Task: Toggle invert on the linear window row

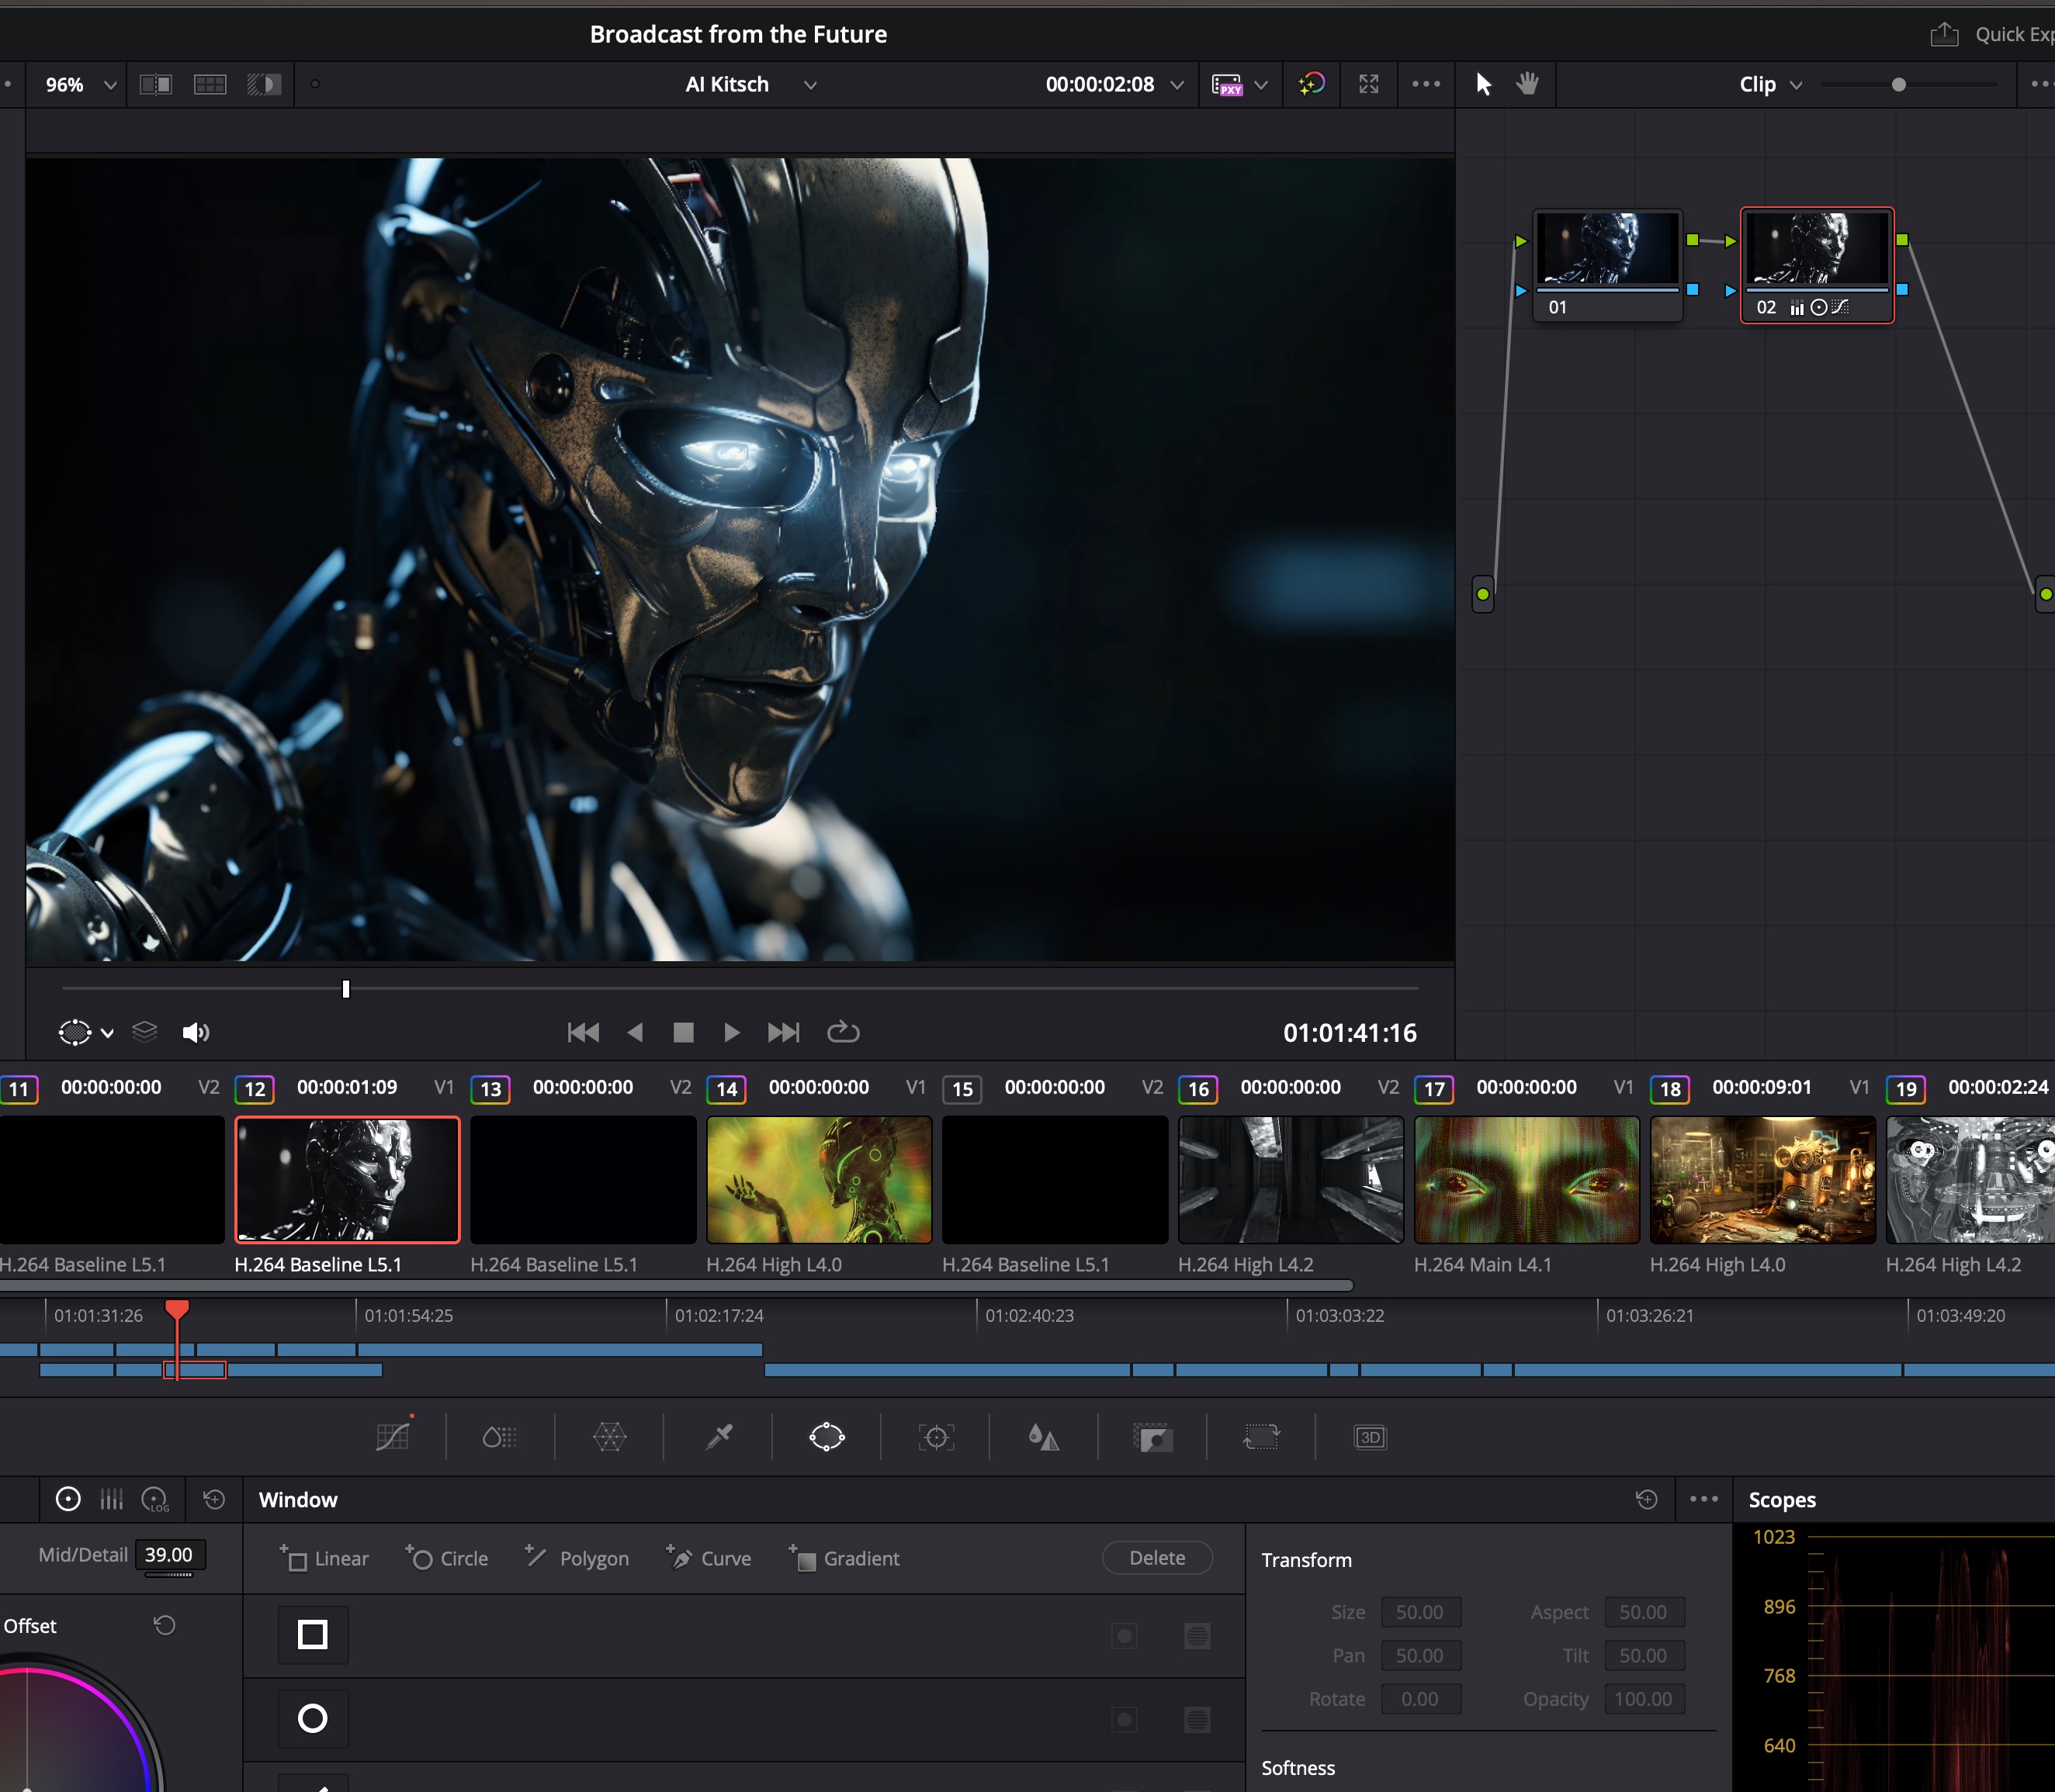Action: pos(1125,1636)
